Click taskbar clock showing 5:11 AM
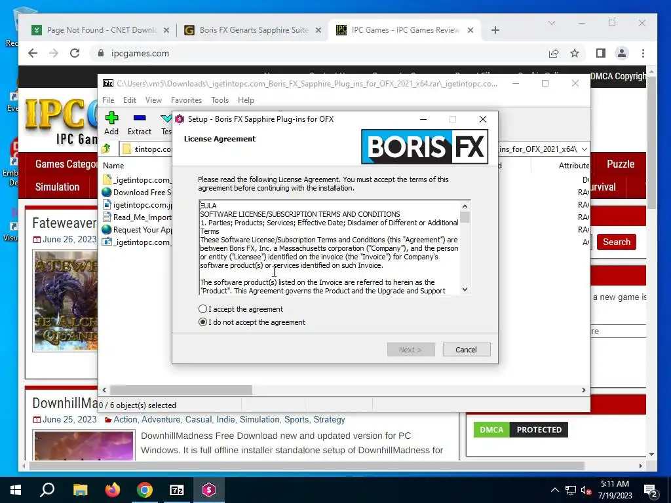 coord(615,490)
